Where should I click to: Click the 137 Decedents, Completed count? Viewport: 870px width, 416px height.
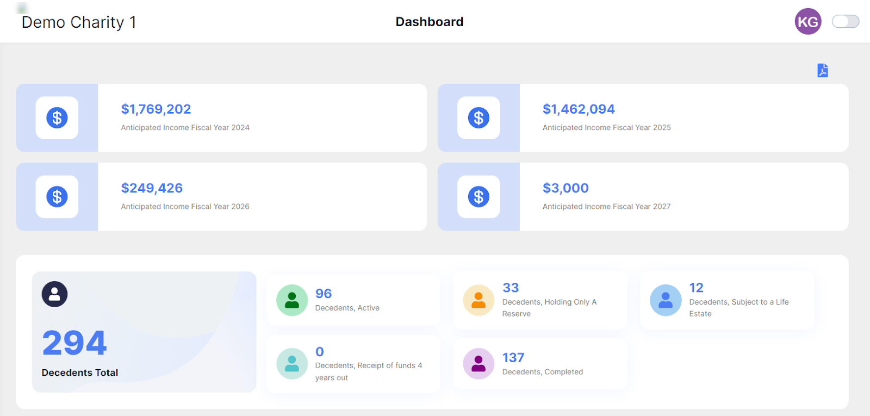click(x=513, y=358)
